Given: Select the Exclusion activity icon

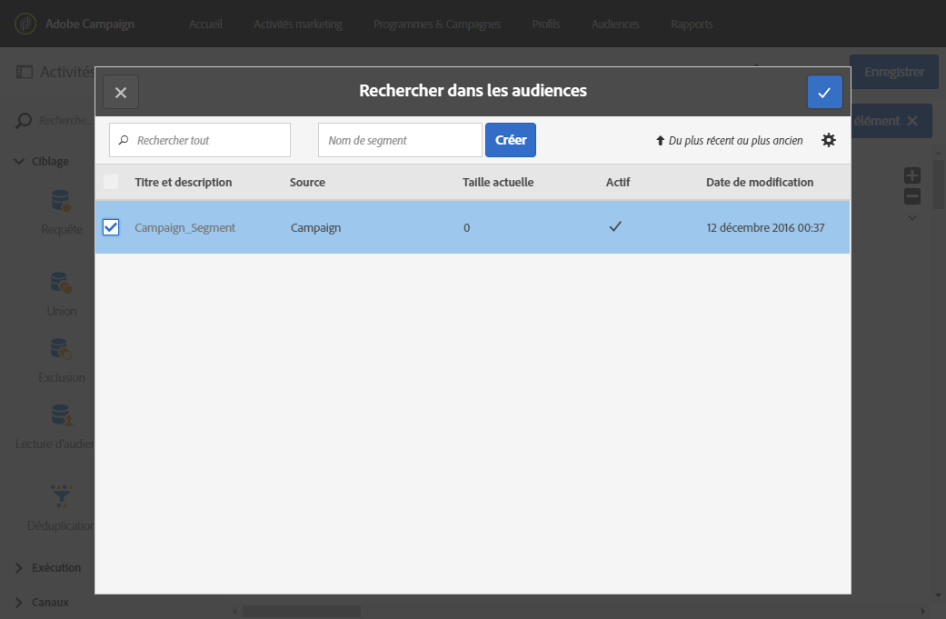Looking at the screenshot, I should click(61, 349).
